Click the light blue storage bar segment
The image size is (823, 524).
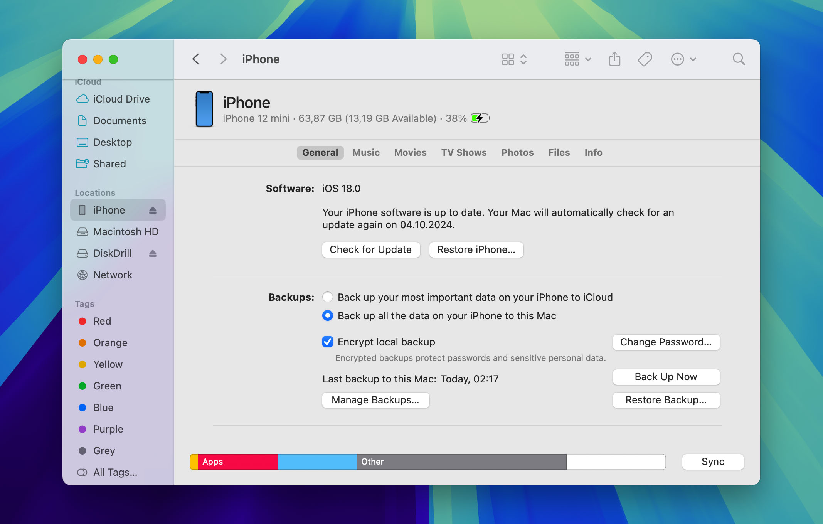(x=317, y=462)
